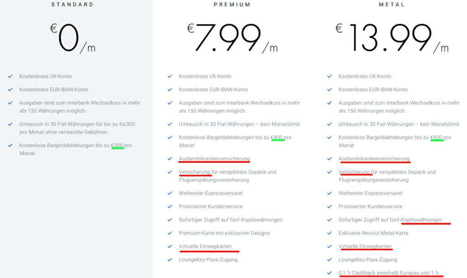Click the underlined €400 withdrawal limit
467x278 pixels.
[277, 137]
